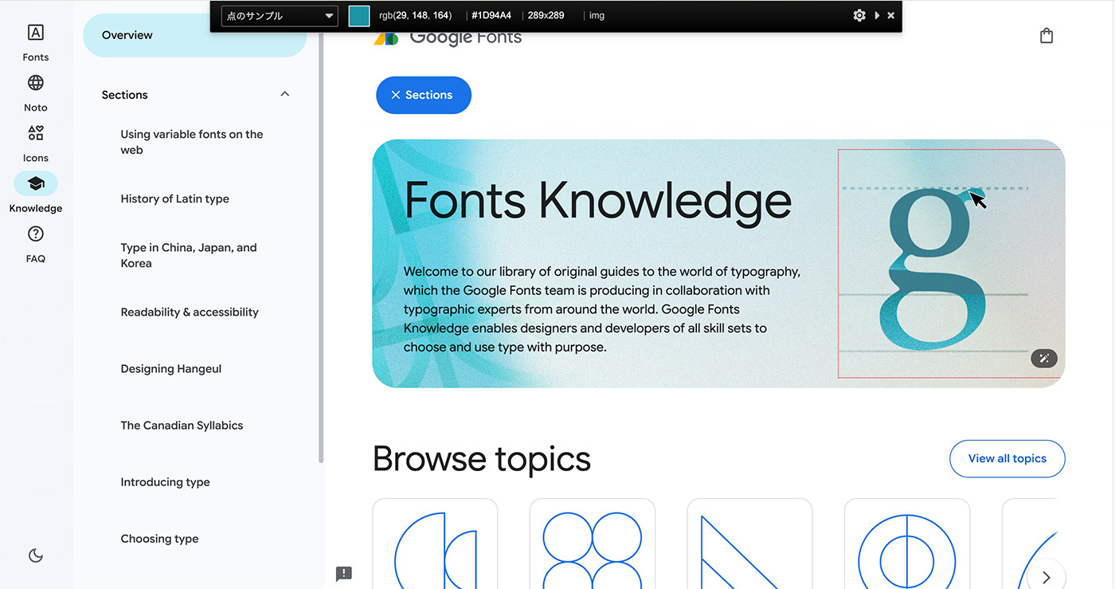Open the FAQ question mark icon
Screen dimensions: 1115x589
pos(35,234)
